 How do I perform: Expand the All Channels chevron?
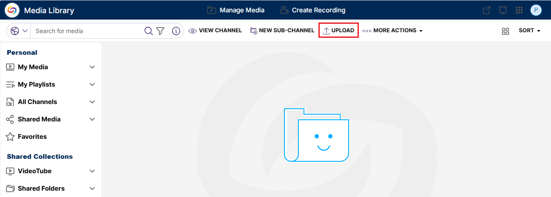(92, 102)
